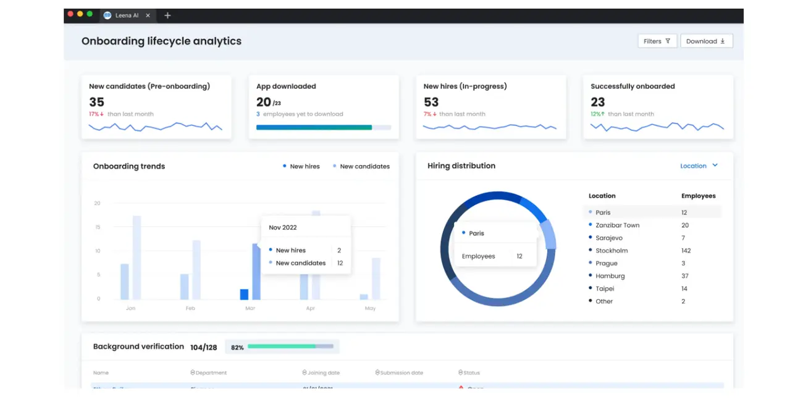Click the Filters button text
803x404 pixels.
click(652, 41)
